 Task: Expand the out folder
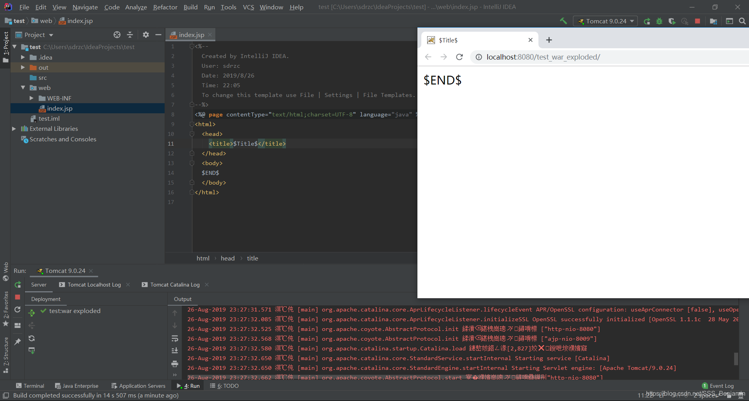pyautogui.click(x=23, y=67)
